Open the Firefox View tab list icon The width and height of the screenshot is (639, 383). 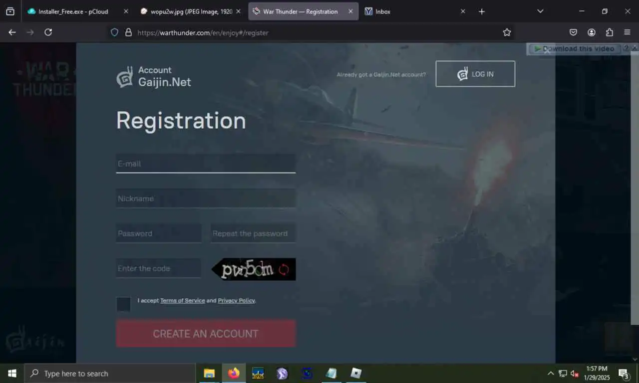coord(10,11)
